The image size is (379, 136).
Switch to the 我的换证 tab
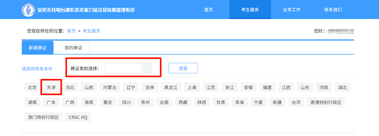(74, 48)
